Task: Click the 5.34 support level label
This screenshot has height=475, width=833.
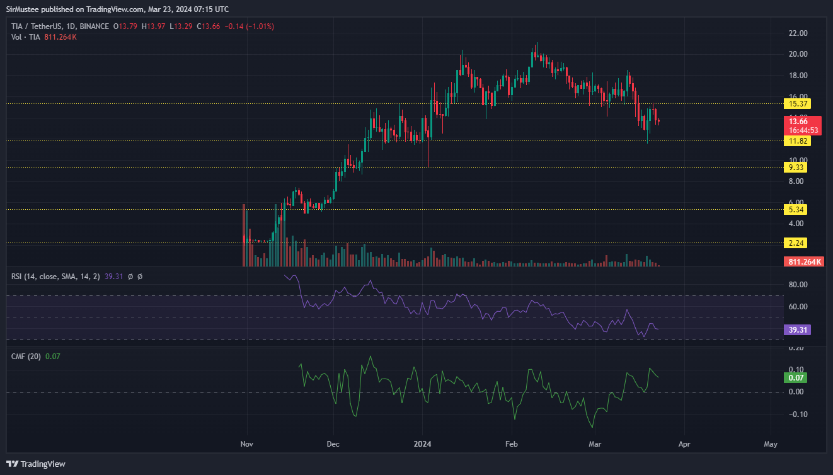Action: [x=796, y=209]
